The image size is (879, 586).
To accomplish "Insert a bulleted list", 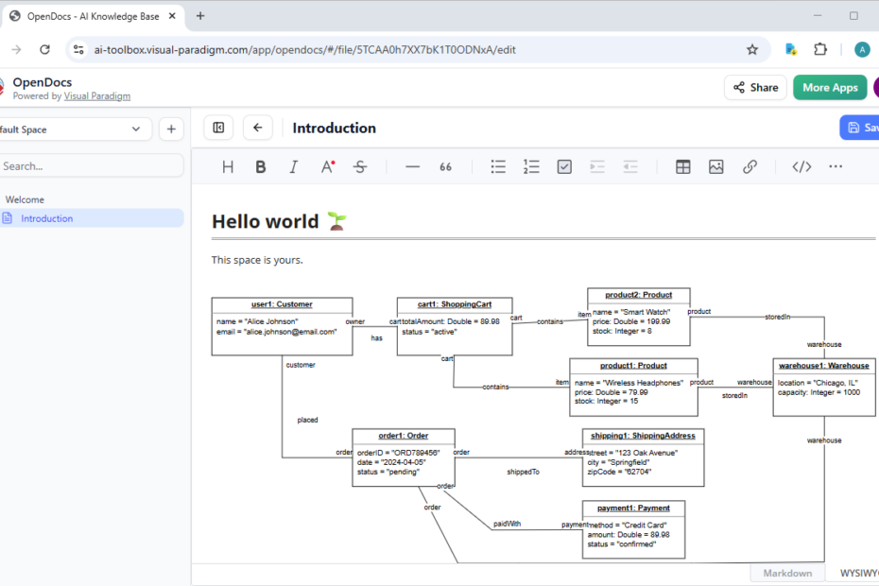I will click(x=498, y=166).
